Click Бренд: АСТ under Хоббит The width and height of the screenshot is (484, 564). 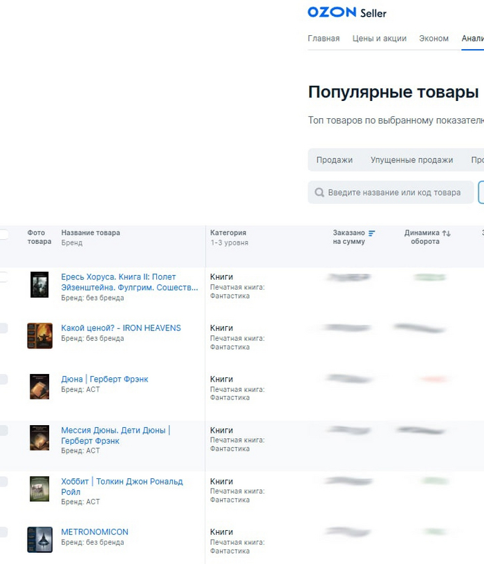(x=80, y=502)
